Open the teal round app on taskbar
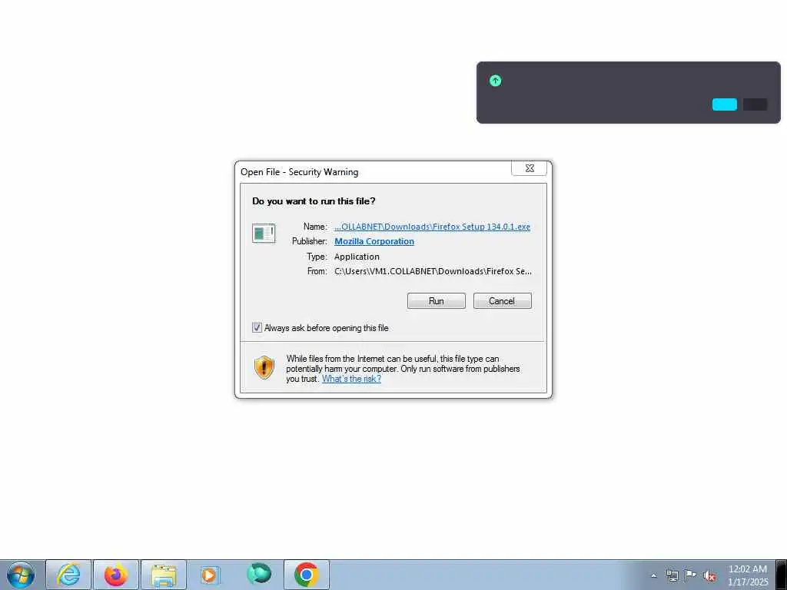Screen dimensions: 787x590 [x=259, y=574]
